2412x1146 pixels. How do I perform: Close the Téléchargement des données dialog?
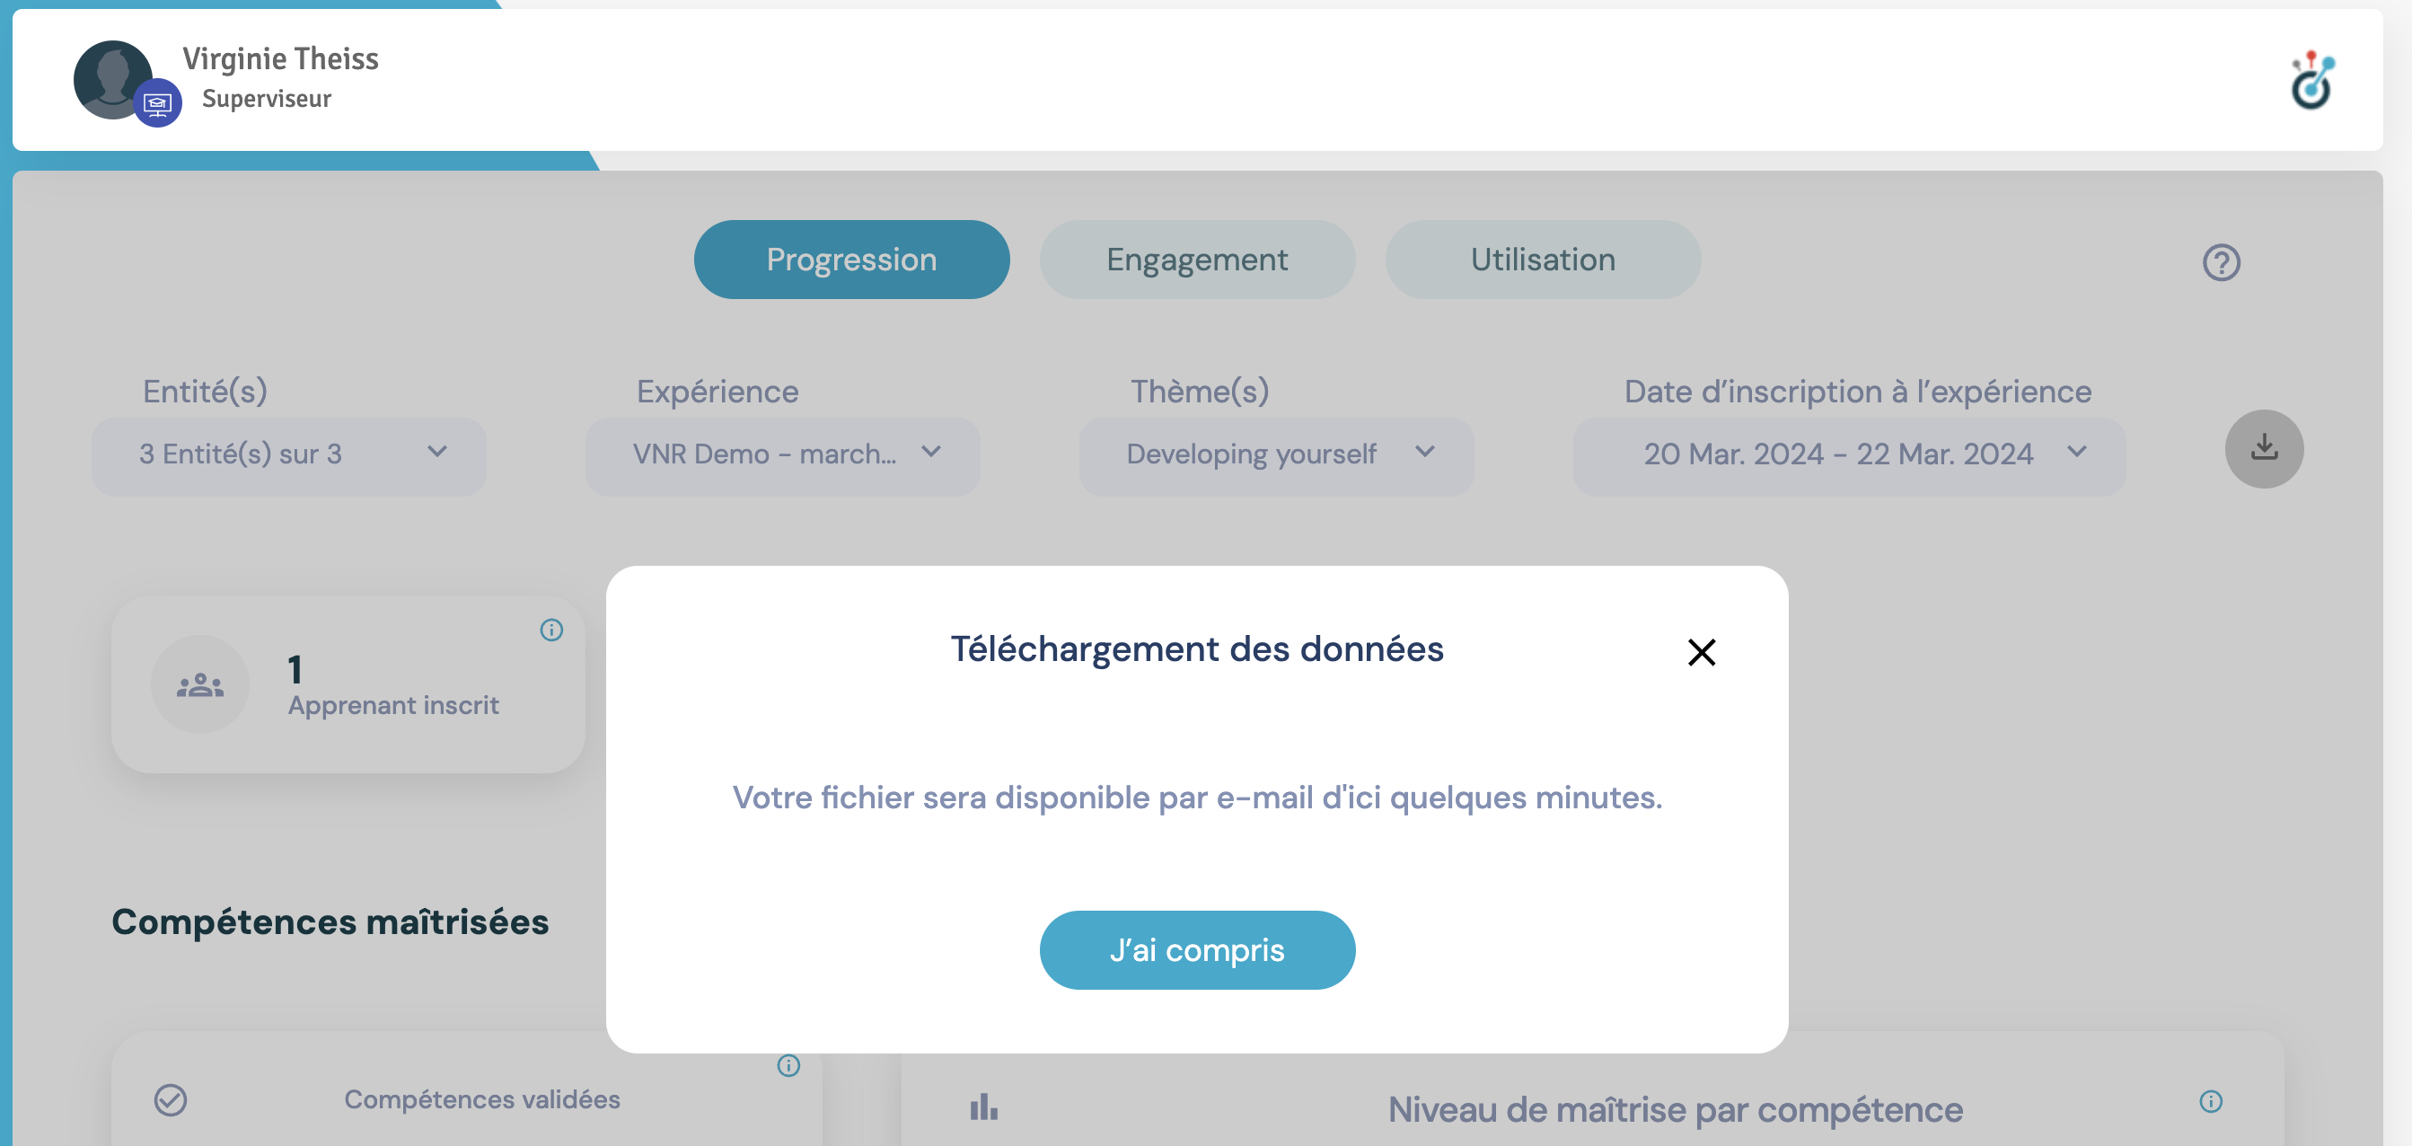[x=1701, y=652]
